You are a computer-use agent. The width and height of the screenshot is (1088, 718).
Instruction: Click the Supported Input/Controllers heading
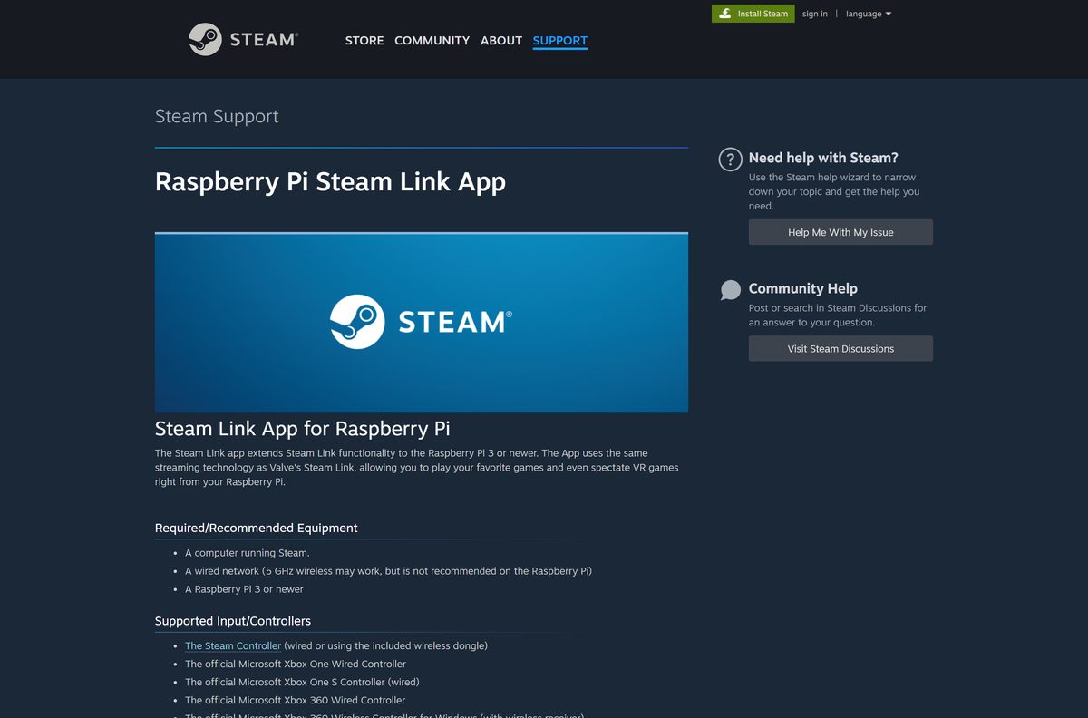click(233, 621)
